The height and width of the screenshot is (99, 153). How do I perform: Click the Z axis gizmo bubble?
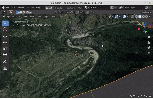[x=144, y=24]
